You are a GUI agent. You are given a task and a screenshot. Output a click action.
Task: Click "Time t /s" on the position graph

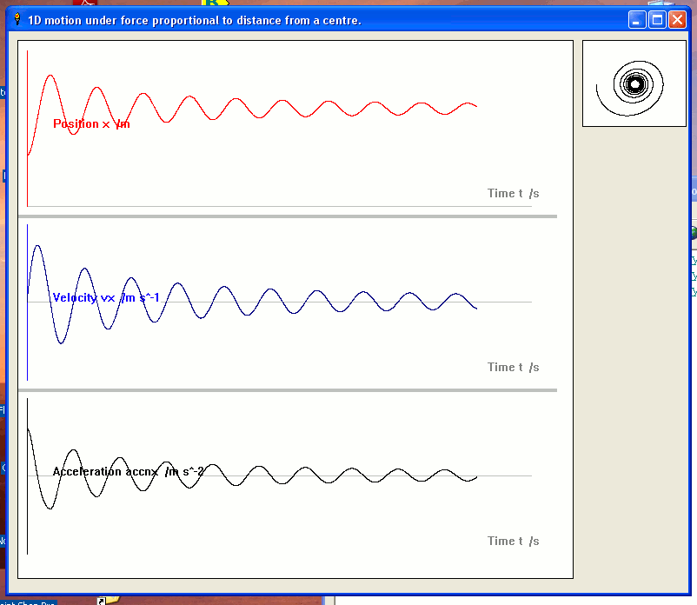click(x=513, y=193)
